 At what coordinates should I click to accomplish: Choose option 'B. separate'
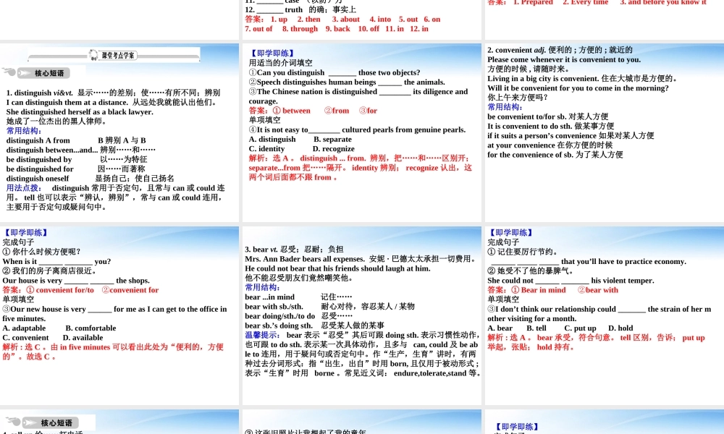coord(332,140)
